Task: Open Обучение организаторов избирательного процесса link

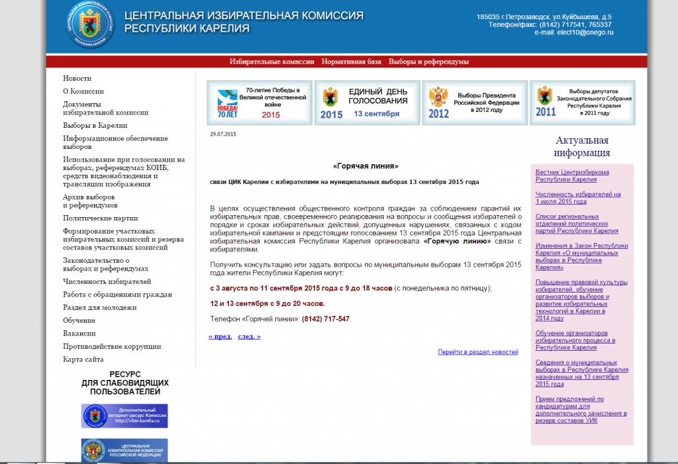Action: (x=575, y=340)
